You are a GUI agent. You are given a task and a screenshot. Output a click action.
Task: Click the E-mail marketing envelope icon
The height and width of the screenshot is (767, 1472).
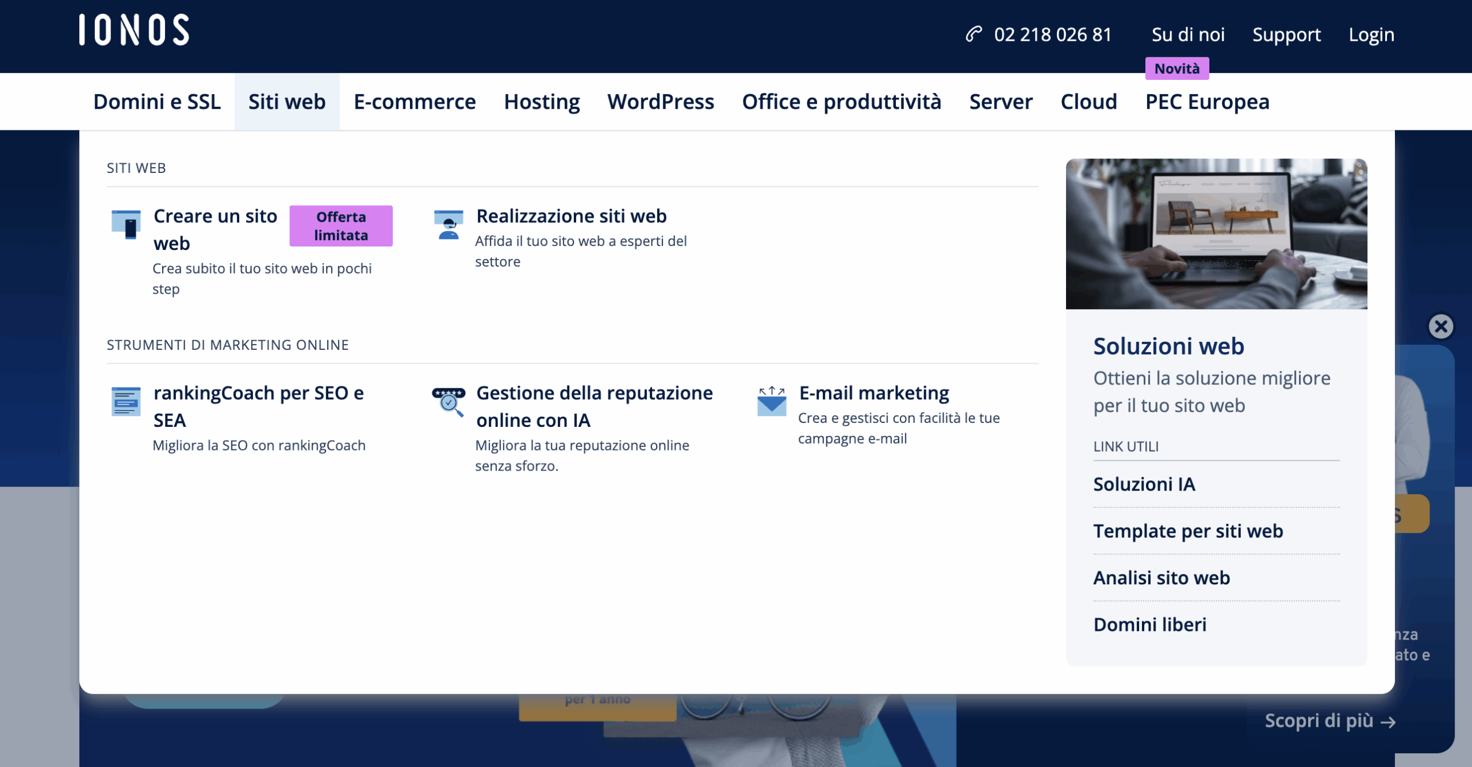pos(772,401)
